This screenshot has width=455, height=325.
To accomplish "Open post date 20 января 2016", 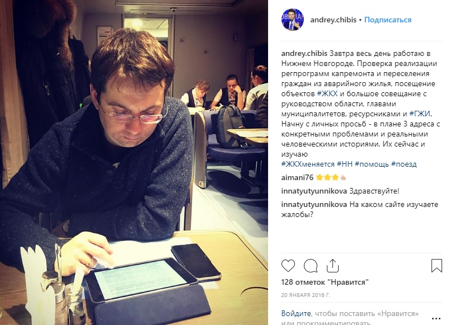I will (306, 295).
